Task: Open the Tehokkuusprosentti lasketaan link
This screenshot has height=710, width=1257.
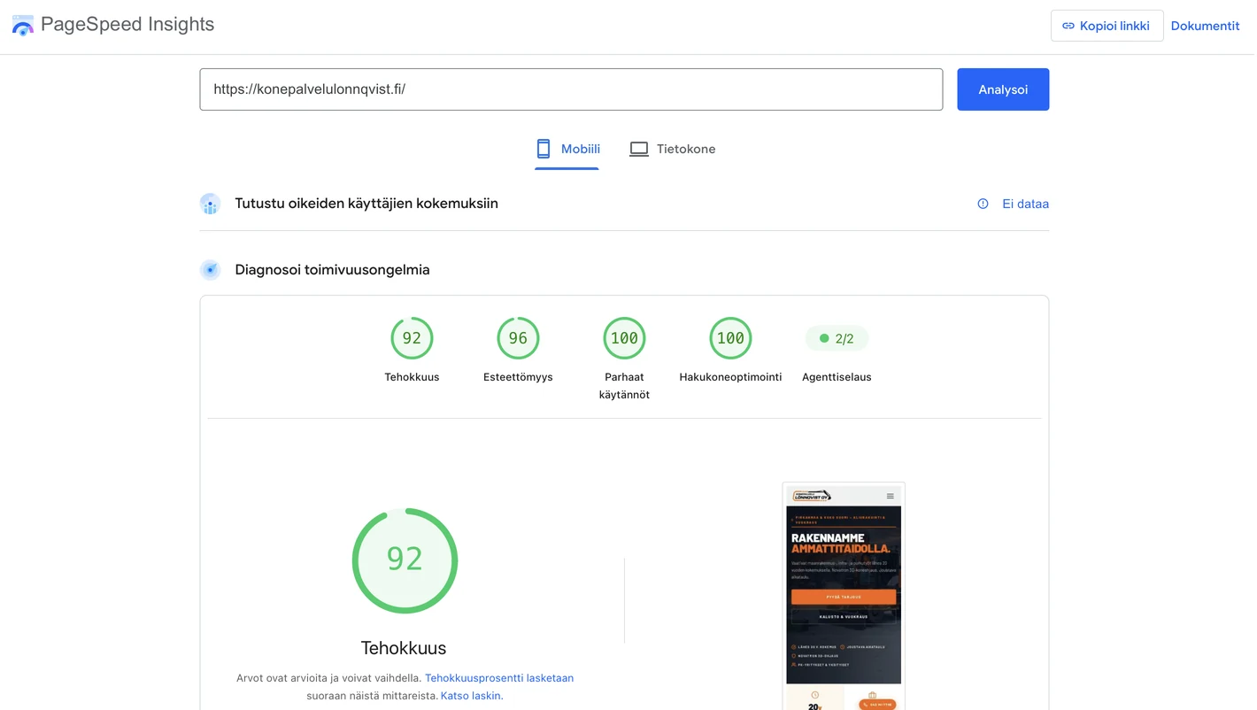Action: pyautogui.click(x=499, y=678)
